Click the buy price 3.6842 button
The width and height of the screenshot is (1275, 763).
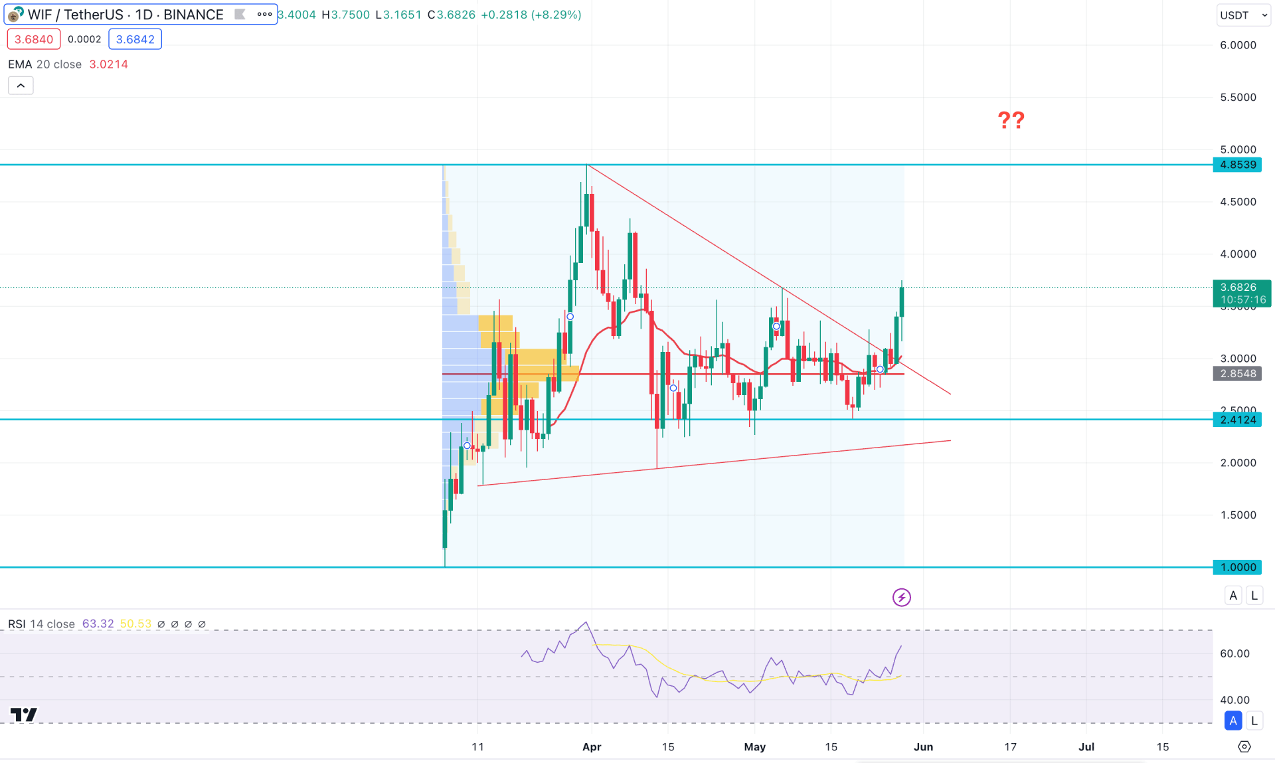tap(135, 39)
